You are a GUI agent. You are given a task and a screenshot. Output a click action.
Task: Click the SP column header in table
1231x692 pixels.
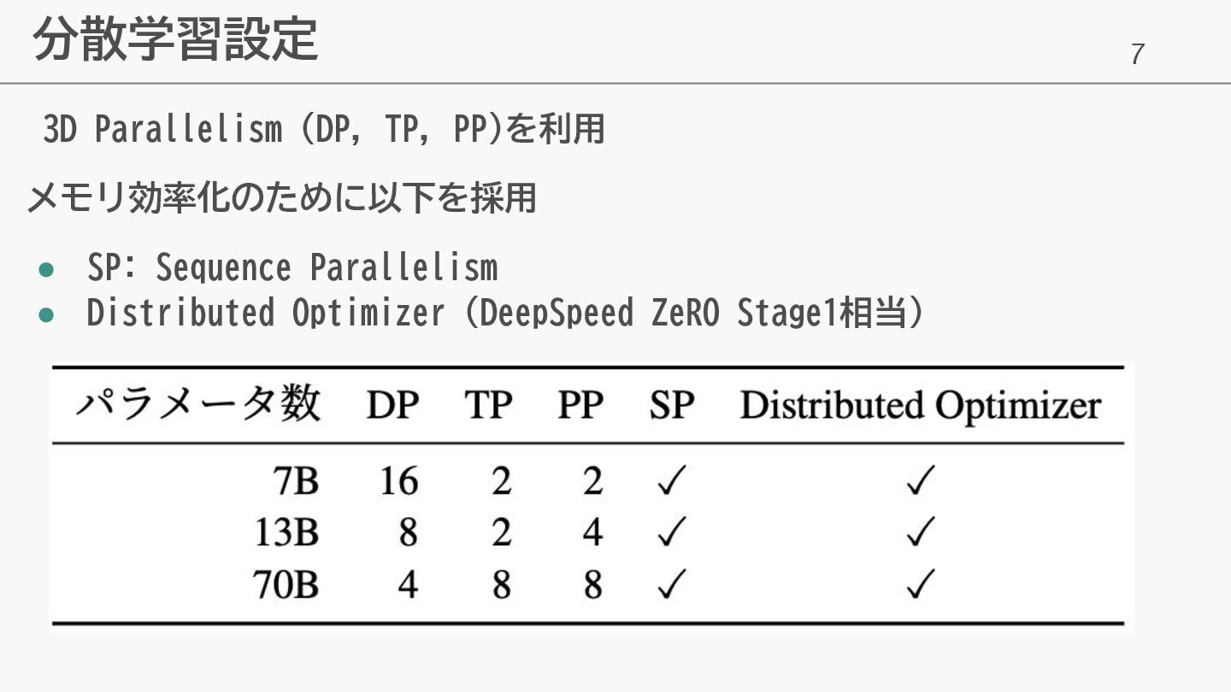tap(671, 405)
